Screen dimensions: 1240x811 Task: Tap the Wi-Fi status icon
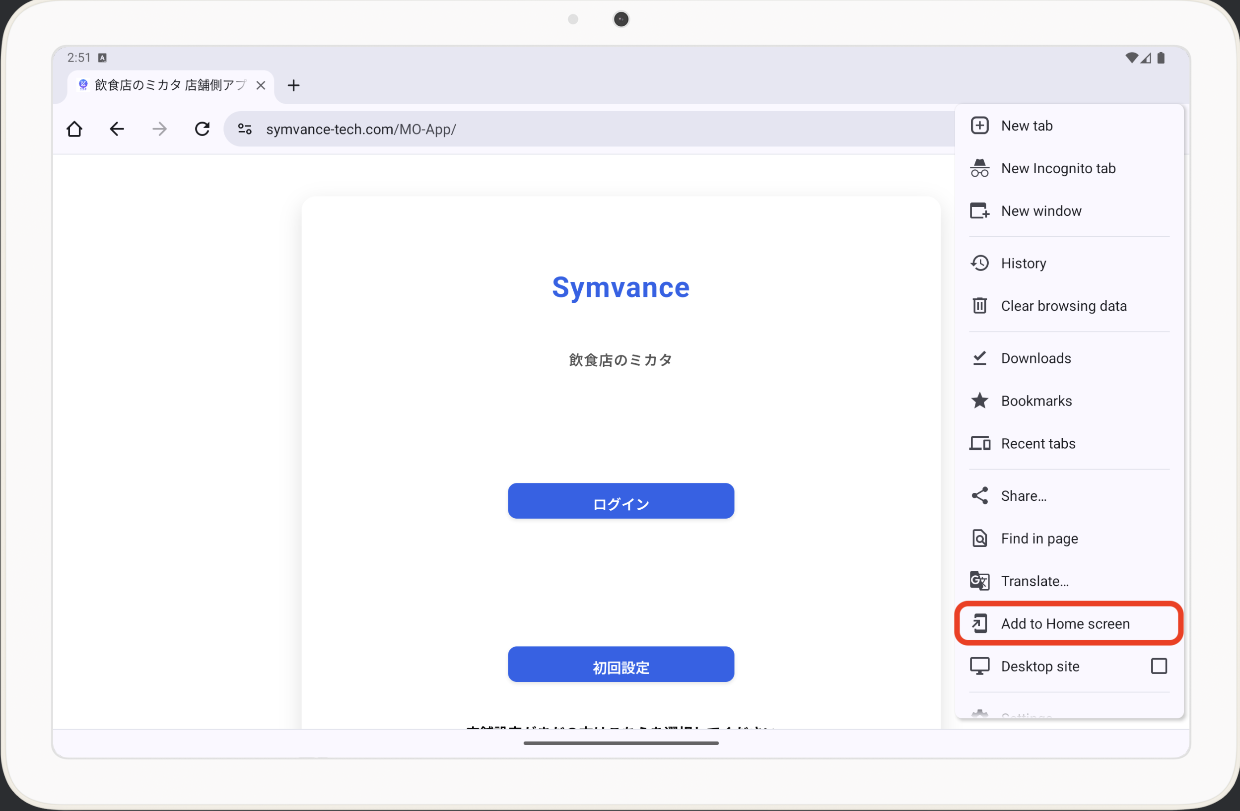click(x=1131, y=58)
